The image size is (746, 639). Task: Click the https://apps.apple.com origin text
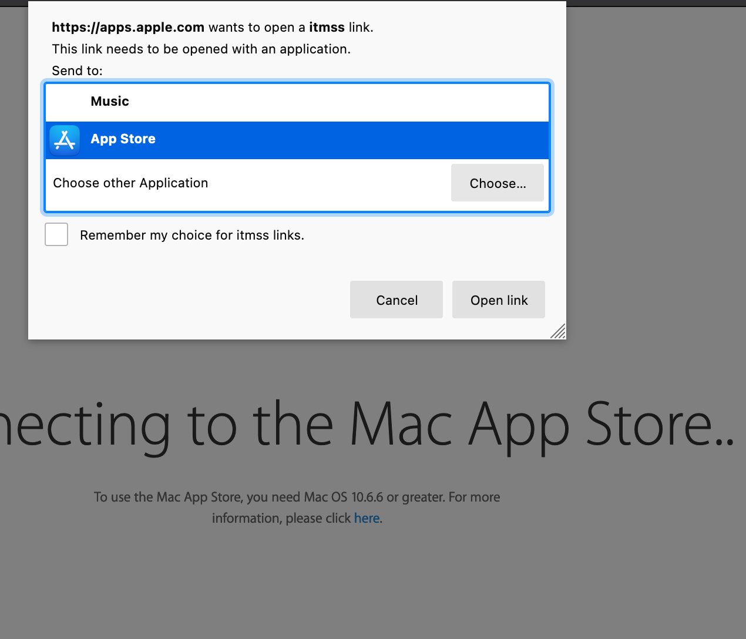pyautogui.click(x=128, y=28)
